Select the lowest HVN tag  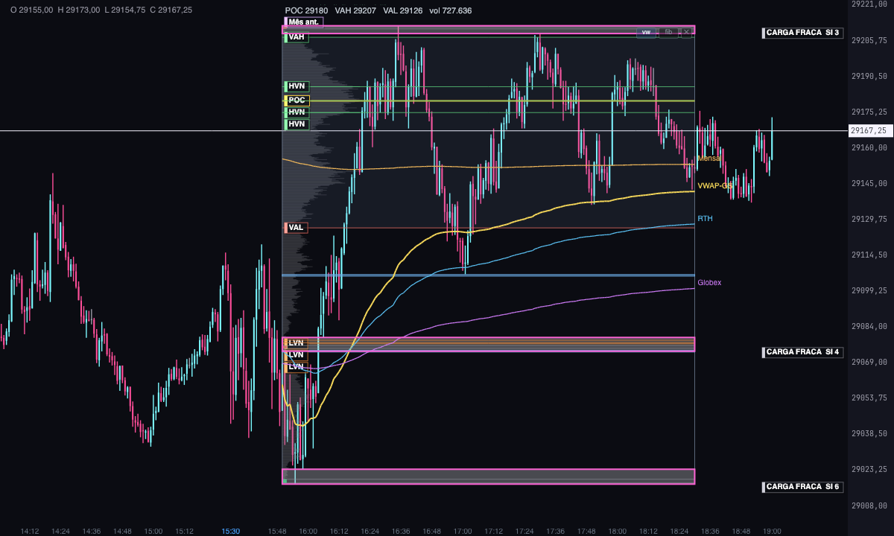point(296,124)
